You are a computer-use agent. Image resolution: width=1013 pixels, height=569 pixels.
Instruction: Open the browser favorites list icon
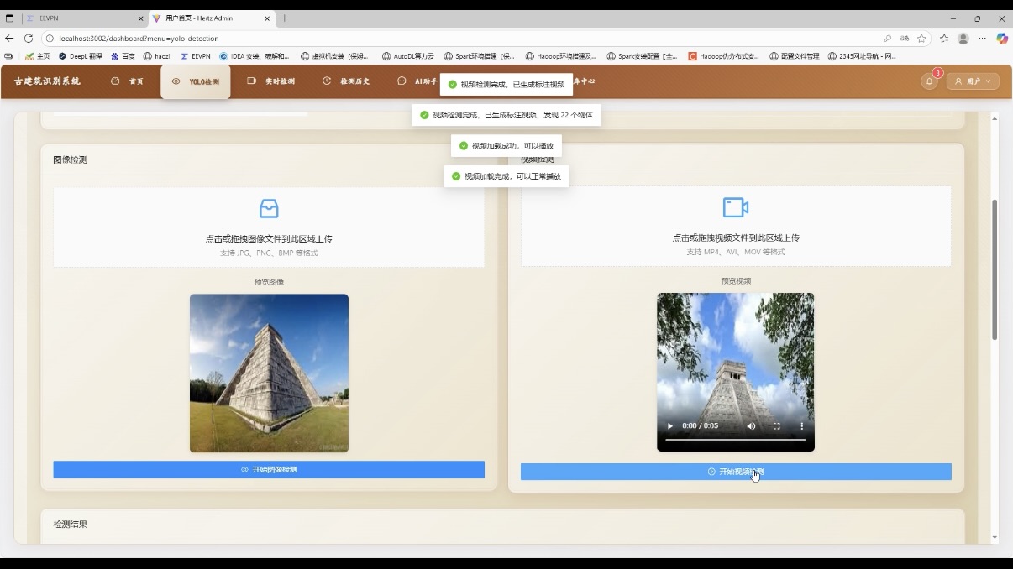[x=944, y=39]
